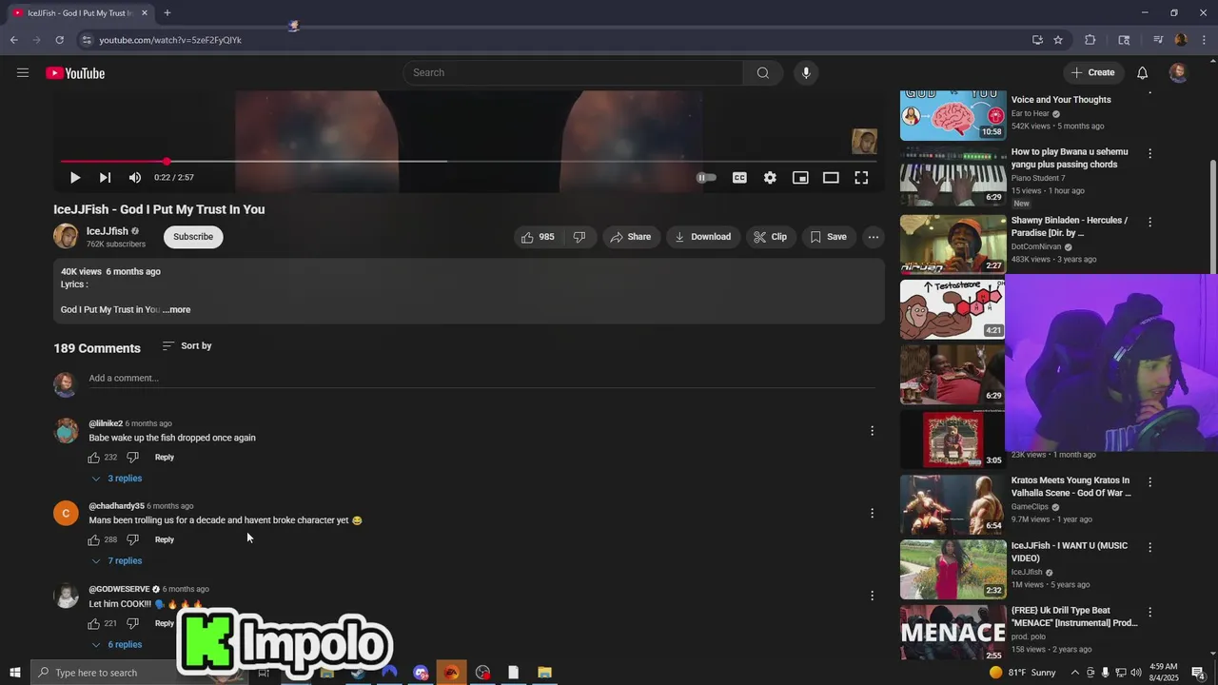Share the video

pyautogui.click(x=631, y=237)
